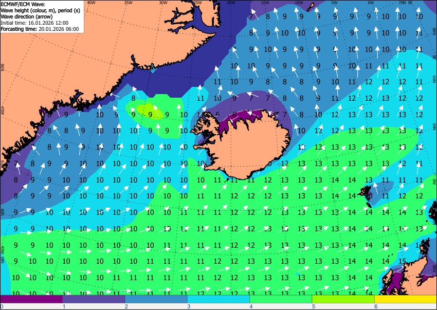Viewport: 437px width, 310px height.
Task: Click the '64N' latitude label
Action: (x=434, y=126)
